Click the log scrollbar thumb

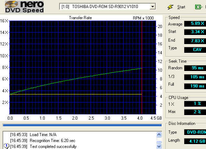tap(159, 142)
